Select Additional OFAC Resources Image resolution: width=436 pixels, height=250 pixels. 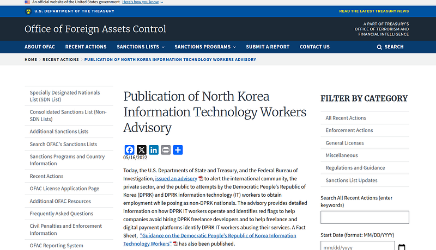point(69,201)
